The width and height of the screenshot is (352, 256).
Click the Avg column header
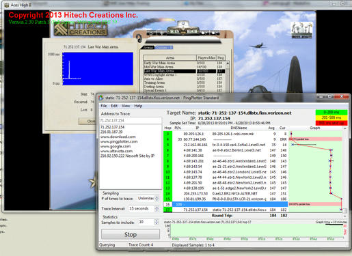[271, 128]
